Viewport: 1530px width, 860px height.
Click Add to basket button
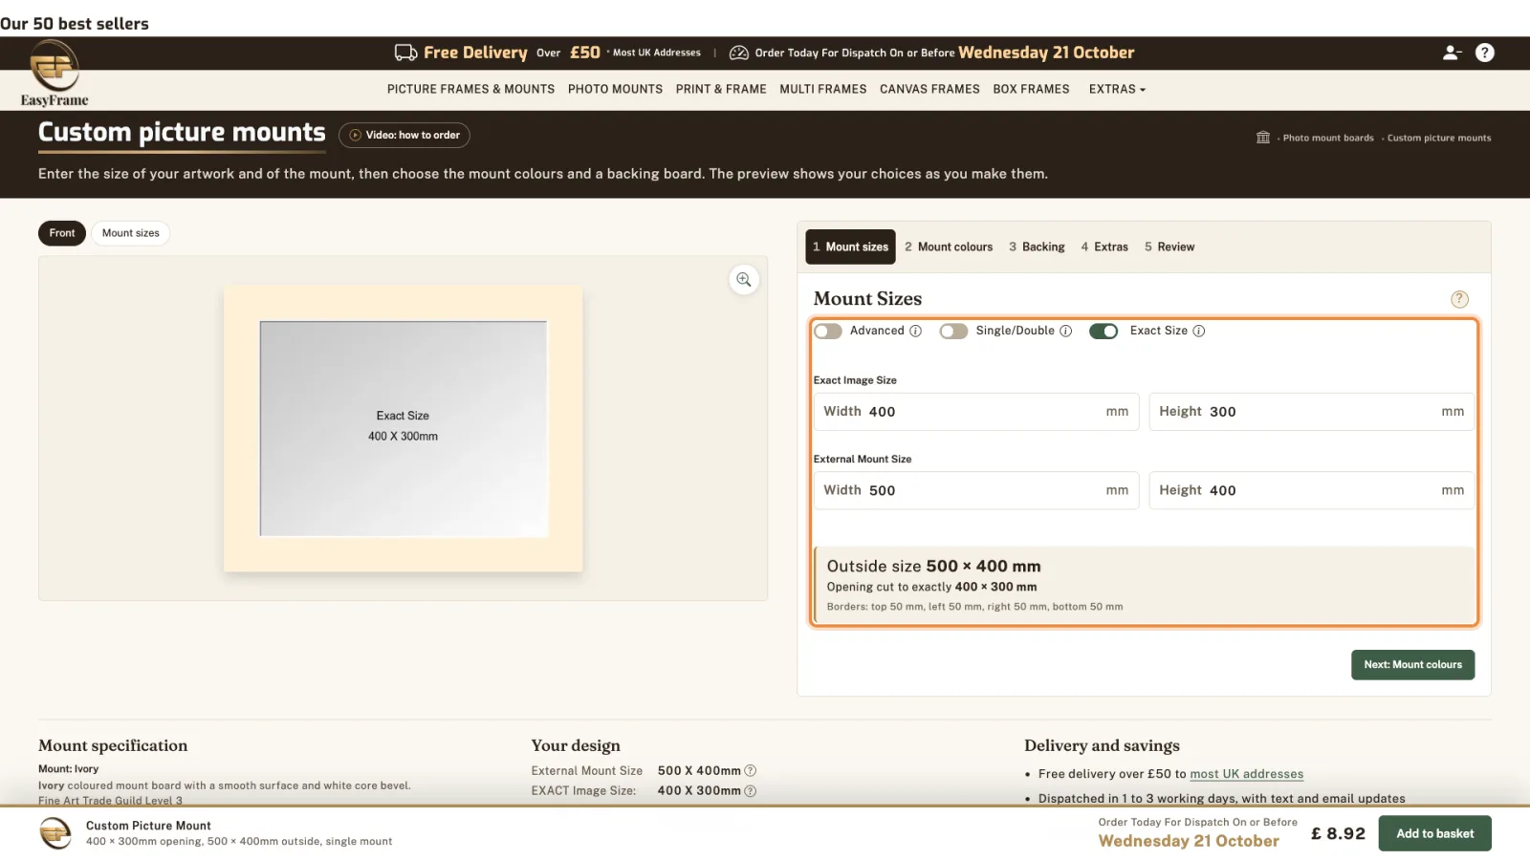point(1434,833)
